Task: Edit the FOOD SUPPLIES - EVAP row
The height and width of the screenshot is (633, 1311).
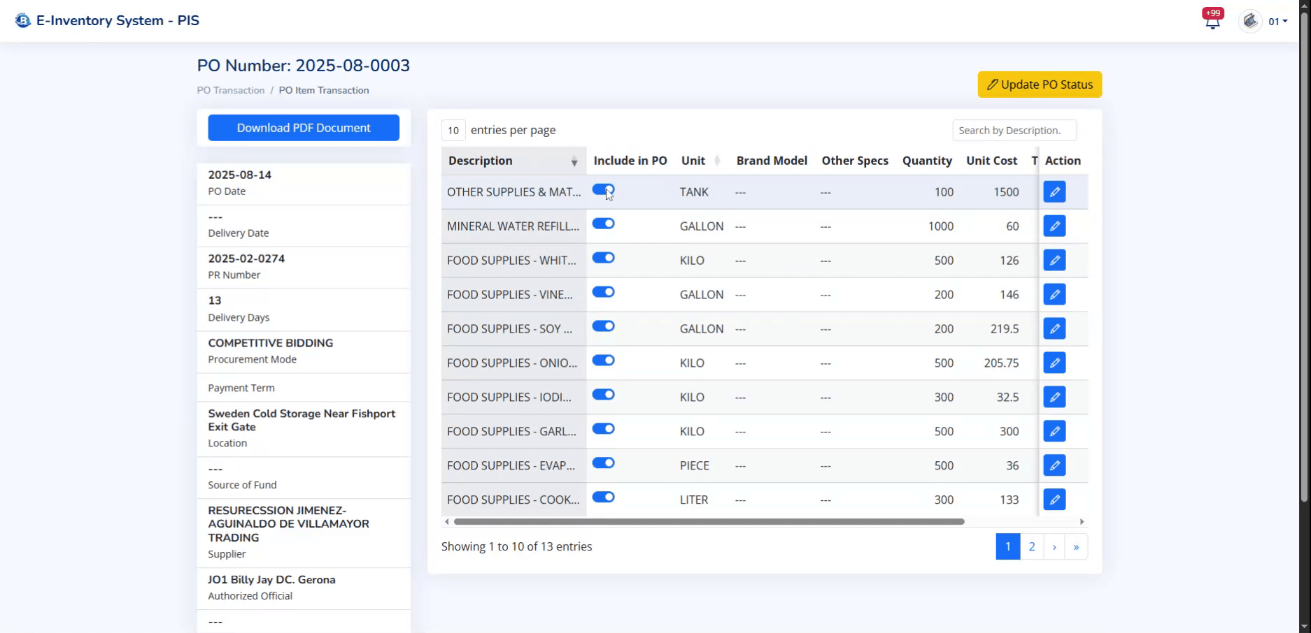Action: pos(1055,465)
